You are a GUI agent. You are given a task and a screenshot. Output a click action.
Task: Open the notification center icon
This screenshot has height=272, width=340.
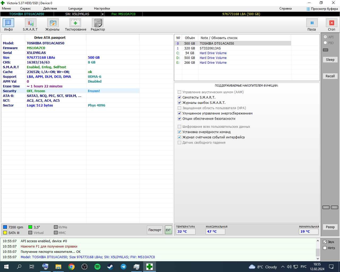point(331,267)
